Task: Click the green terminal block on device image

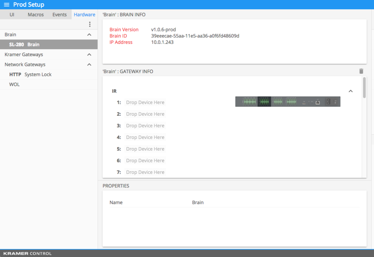Action: pos(264,101)
